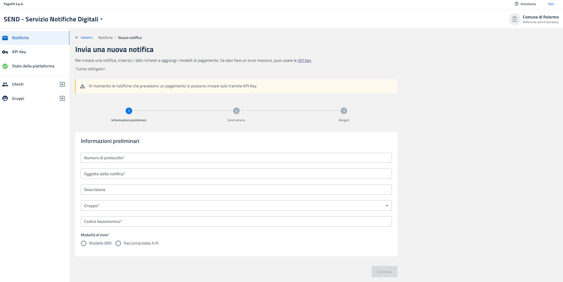Click step 2 Destinatario in the stepper
This screenshot has width=563, height=282.
click(x=236, y=111)
